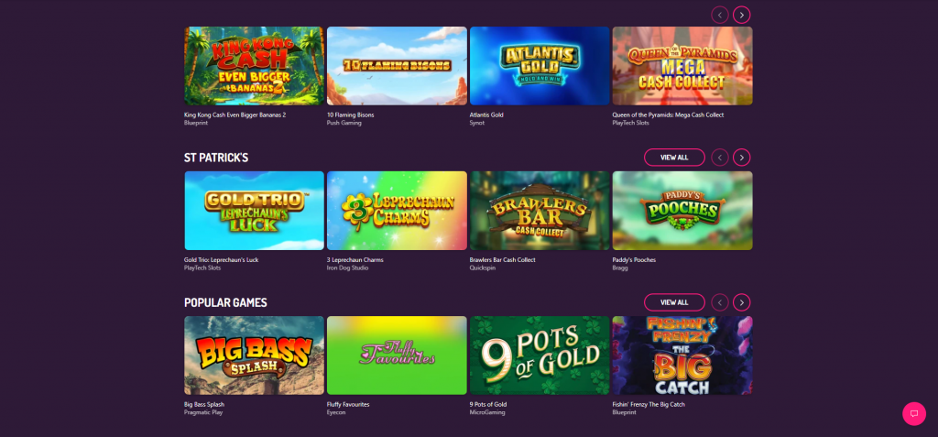View all Popular Games
This screenshot has height=437, width=938.
click(674, 302)
